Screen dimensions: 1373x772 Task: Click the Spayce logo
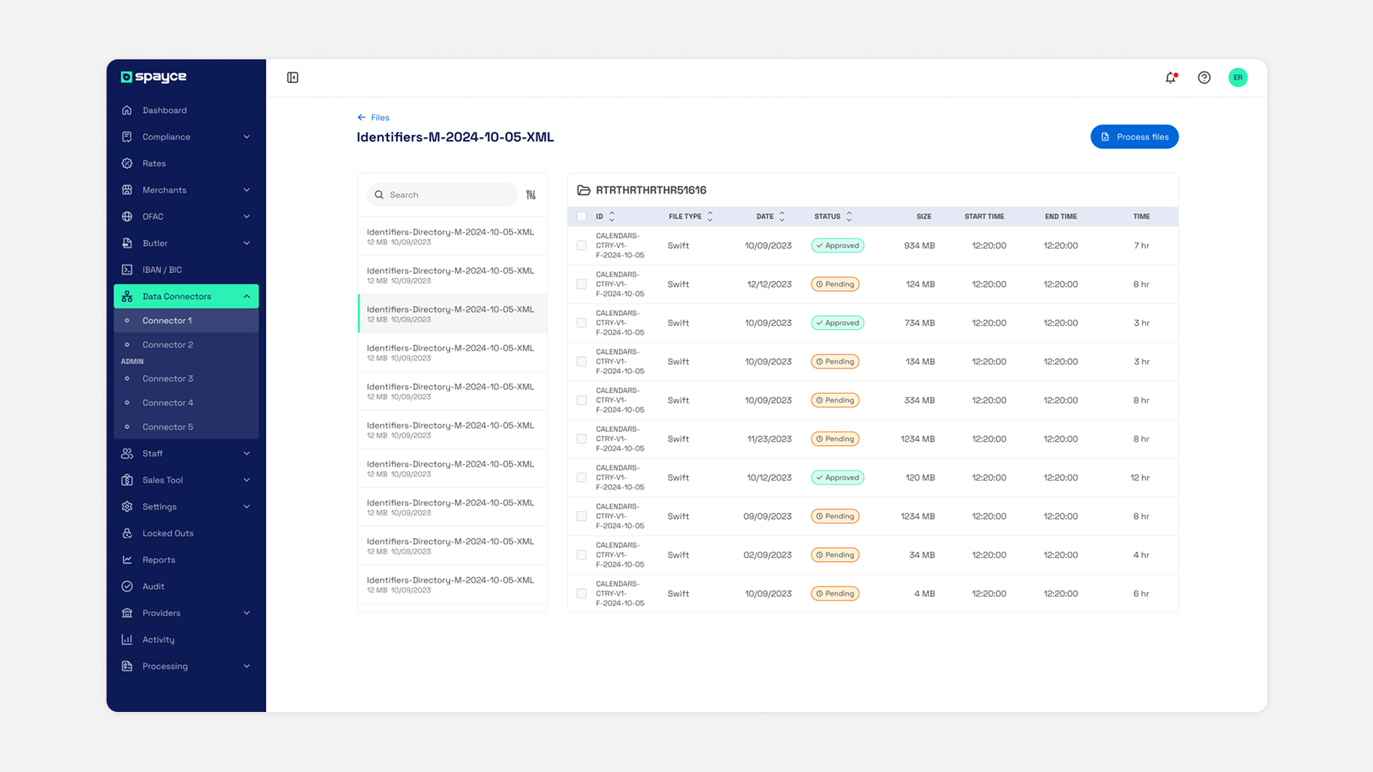coord(154,77)
